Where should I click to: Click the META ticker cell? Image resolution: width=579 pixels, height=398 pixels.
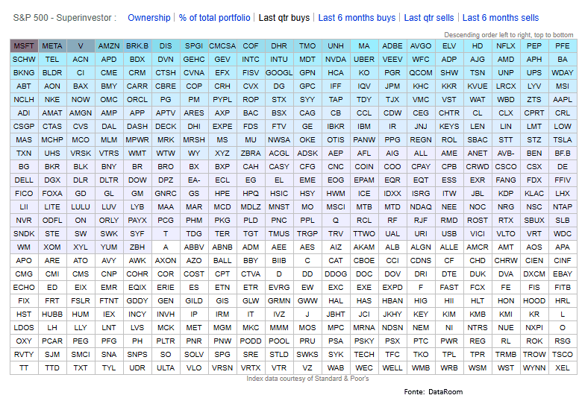[x=52, y=45]
